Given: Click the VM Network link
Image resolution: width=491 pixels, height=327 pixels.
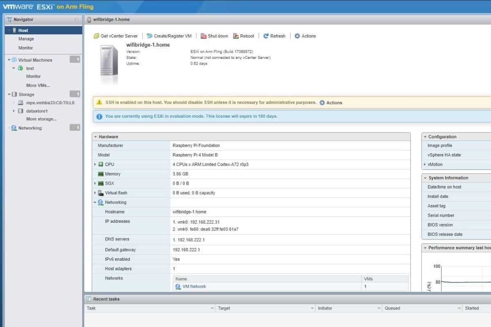Looking at the screenshot, I should coord(194,287).
